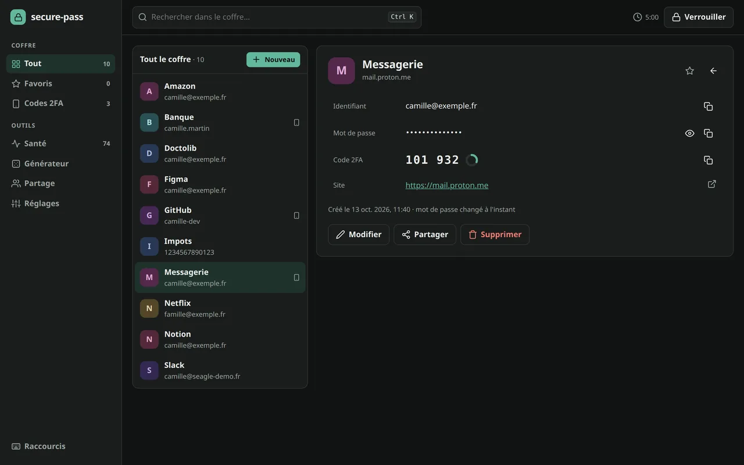The width and height of the screenshot is (744, 465).
Task: Select the GitHub camille-dev entry
Action: pyautogui.click(x=220, y=216)
